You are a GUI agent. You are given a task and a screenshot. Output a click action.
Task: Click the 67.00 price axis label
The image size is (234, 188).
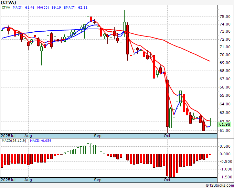(x=225, y=79)
